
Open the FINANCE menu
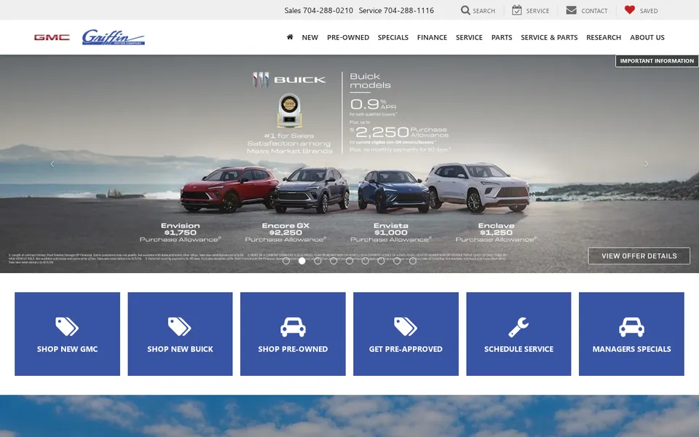coord(432,37)
